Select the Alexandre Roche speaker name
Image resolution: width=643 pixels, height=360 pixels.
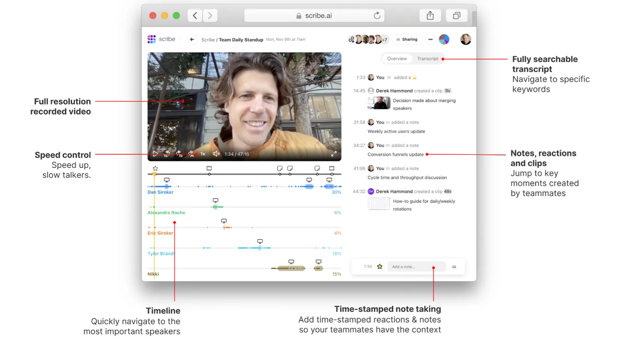(x=166, y=213)
